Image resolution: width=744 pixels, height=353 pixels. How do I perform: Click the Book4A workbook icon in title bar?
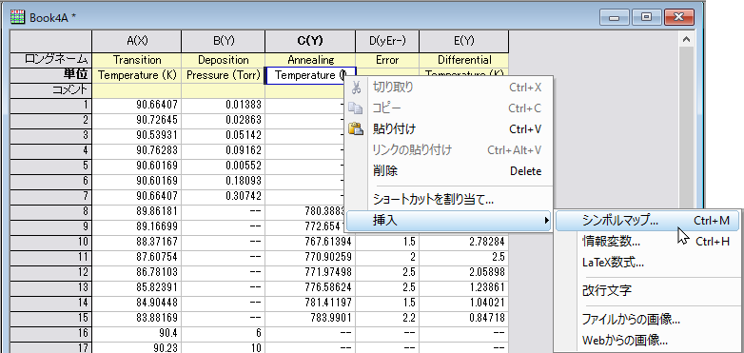pyautogui.click(x=17, y=17)
